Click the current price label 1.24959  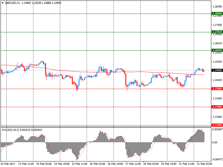tap(217, 70)
